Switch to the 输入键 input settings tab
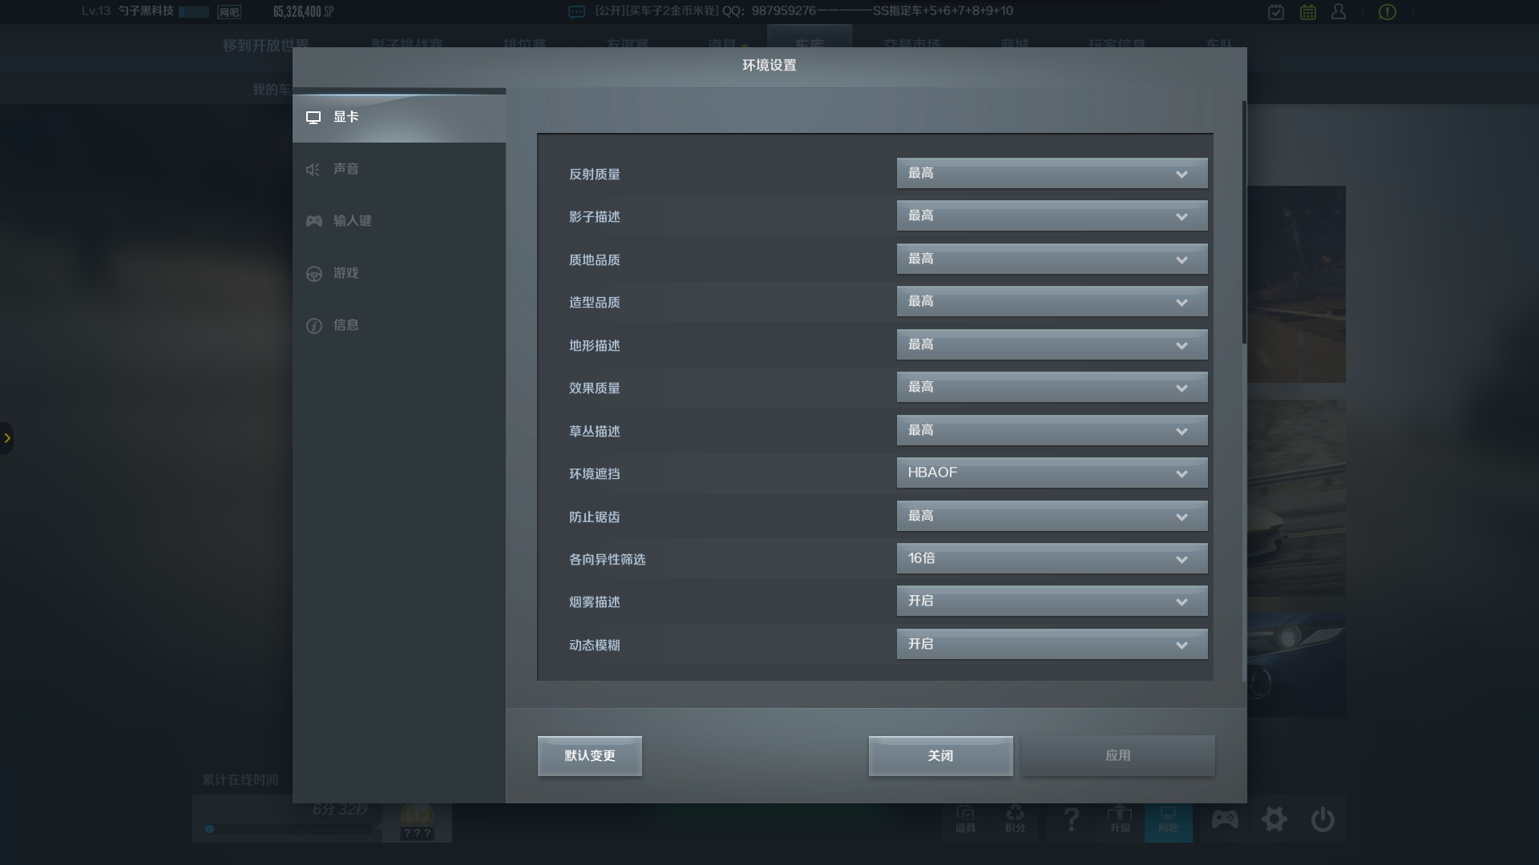The image size is (1539, 865). 352,221
